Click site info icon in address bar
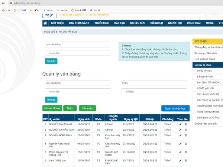The image size is (223, 167). 10,3
